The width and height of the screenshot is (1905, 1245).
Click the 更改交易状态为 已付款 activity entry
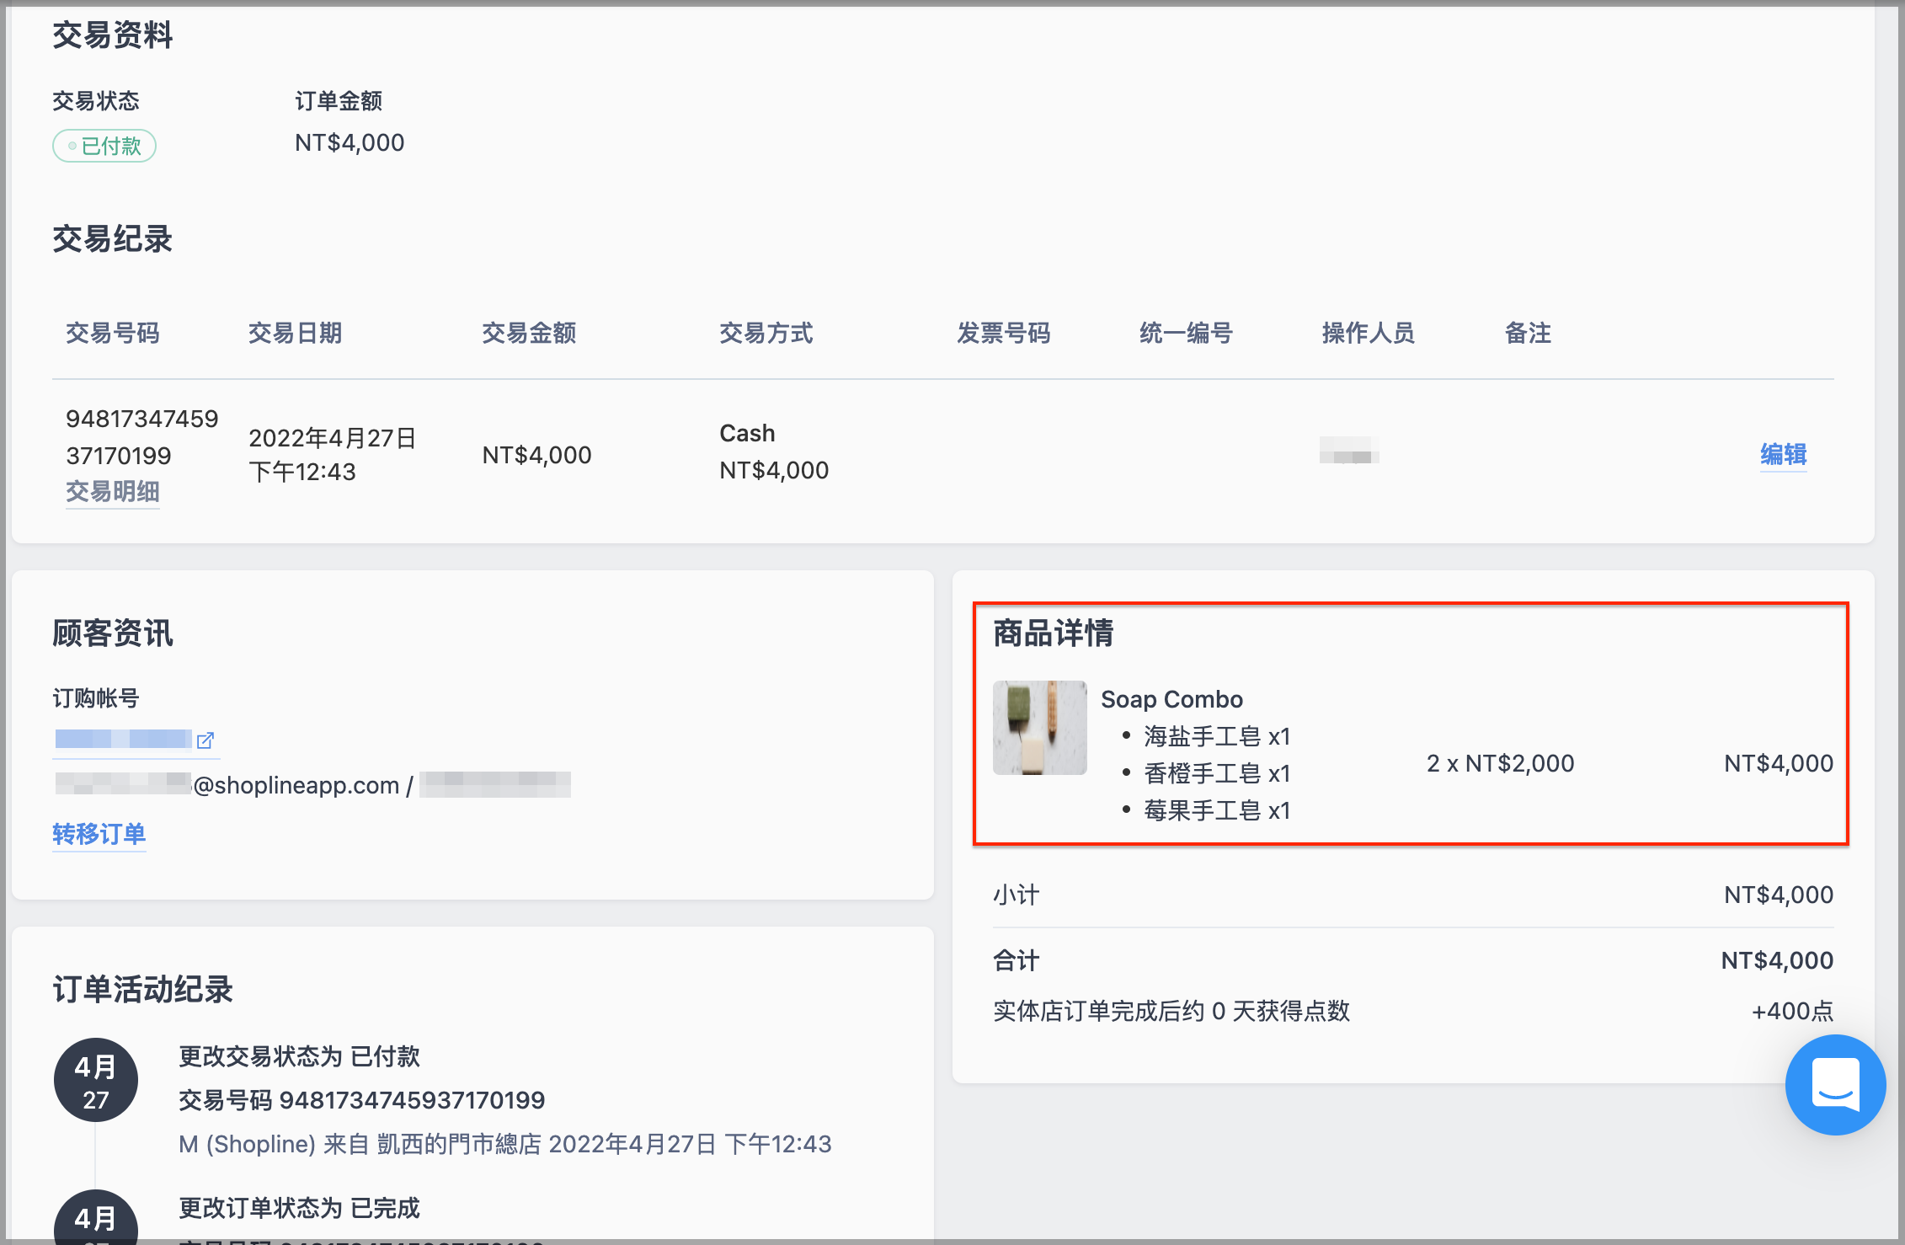coord(299,1056)
